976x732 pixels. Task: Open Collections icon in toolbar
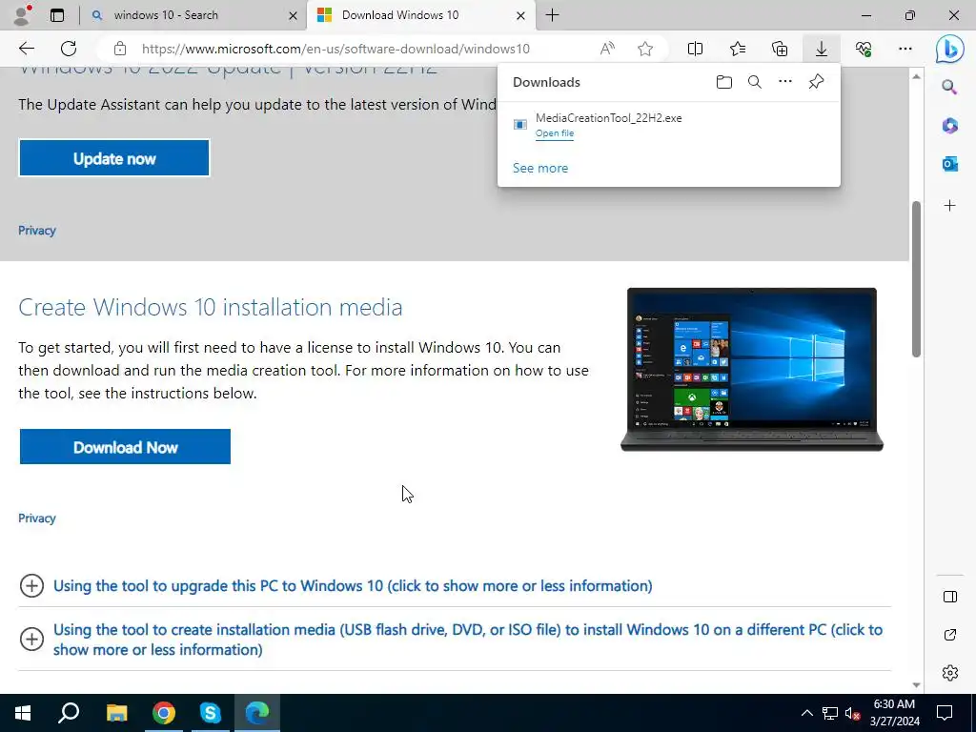coord(780,49)
